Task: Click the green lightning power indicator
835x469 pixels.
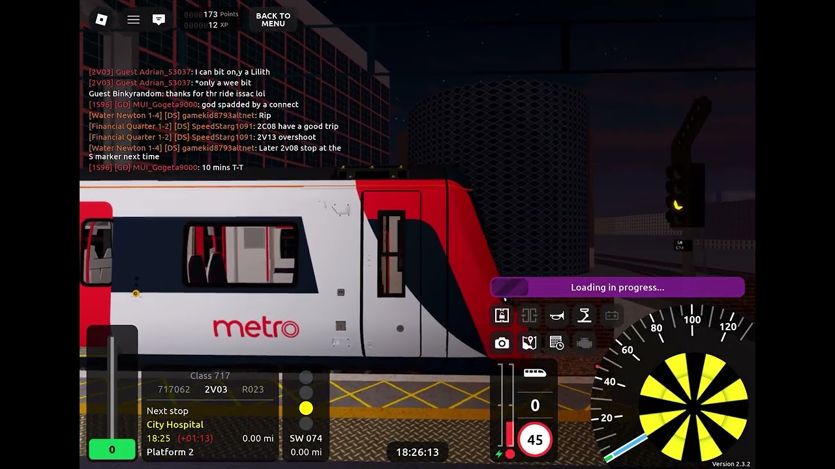Action: (499, 453)
